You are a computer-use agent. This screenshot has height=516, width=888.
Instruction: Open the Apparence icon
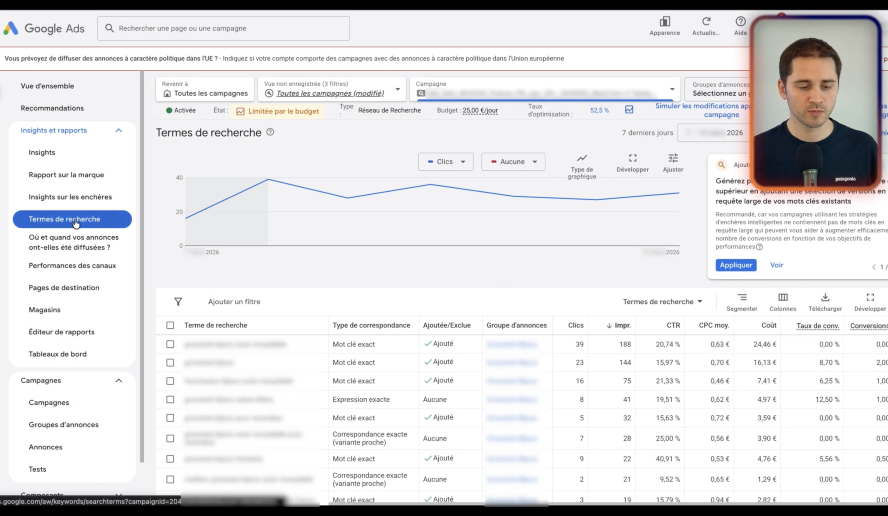click(x=665, y=21)
